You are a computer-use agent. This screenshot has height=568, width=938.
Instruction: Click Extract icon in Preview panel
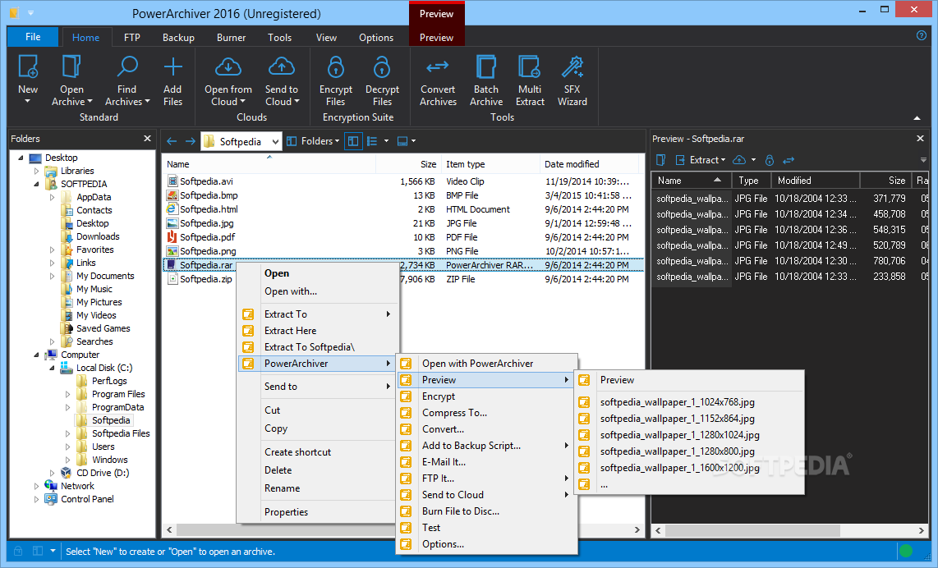680,159
